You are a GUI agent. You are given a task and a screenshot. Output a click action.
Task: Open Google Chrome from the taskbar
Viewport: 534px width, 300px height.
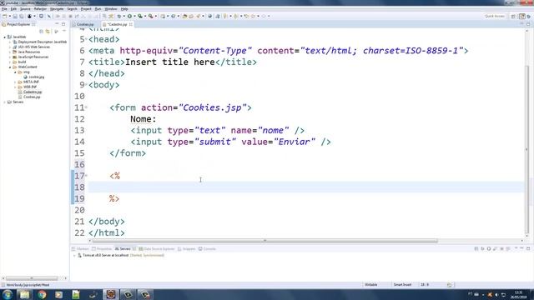coord(42,294)
